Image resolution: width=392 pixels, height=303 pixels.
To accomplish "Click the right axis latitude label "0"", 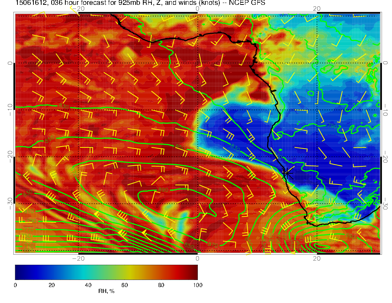I will click(385, 63).
